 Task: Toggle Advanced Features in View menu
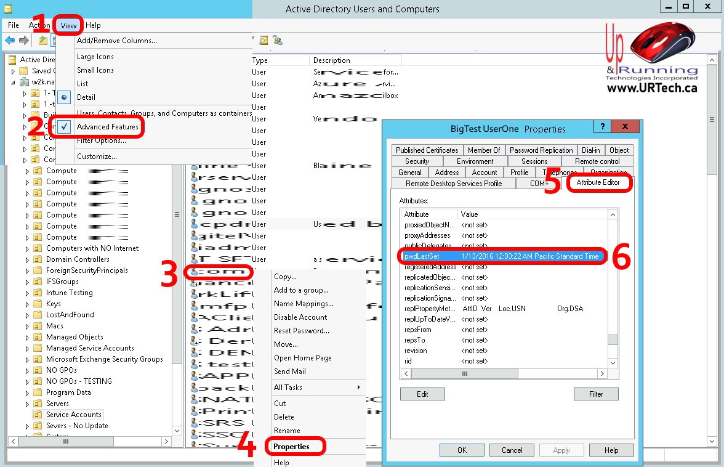coord(107,127)
